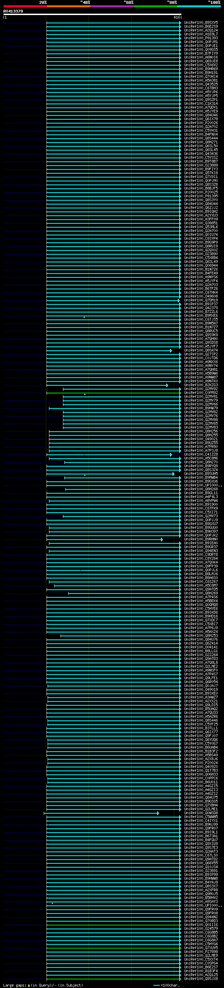Click the shortened arrowhead of the UniRef100_C4IZZ8 bar
The width and height of the screenshot is (224, 988).
(x=171, y=455)
